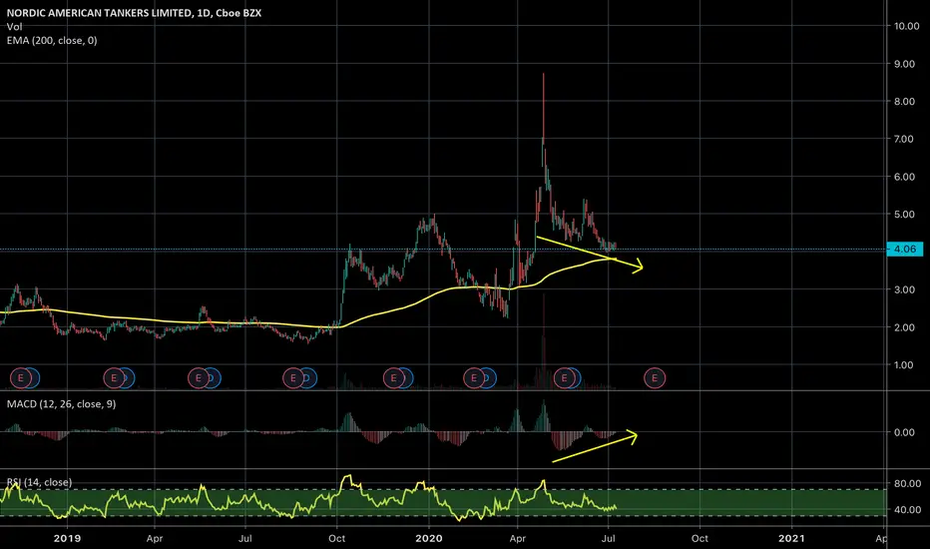Click the RSI 40.00 axis label

pos(907,510)
